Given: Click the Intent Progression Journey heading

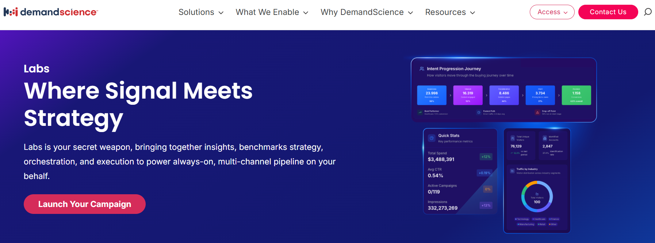Looking at the screenshot, I should pyautogui.click(x=454, y=69).
